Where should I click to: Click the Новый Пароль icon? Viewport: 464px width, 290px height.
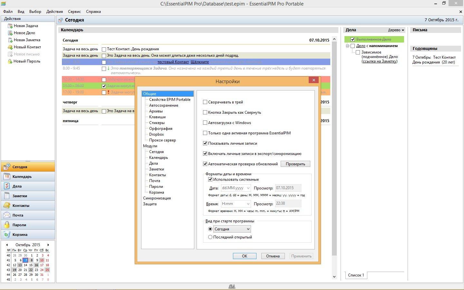click(x=10, y=61)
